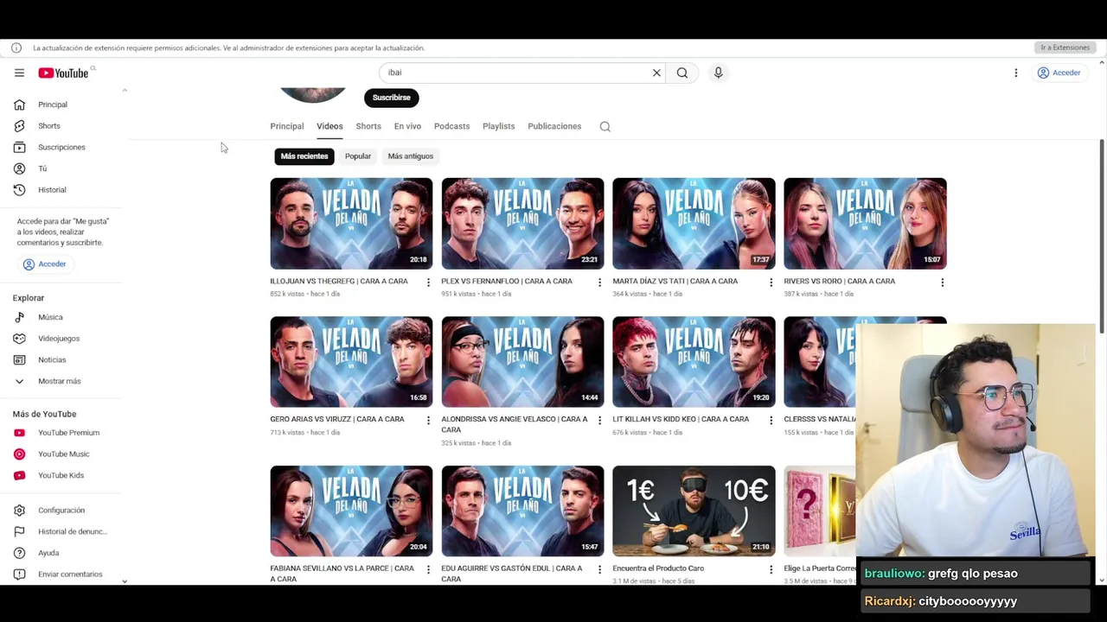1107x622 pixels.
Task: Open Encuentra el Producto Caro thumbnail
Action: pyautogui.click(x=694, y=511)
